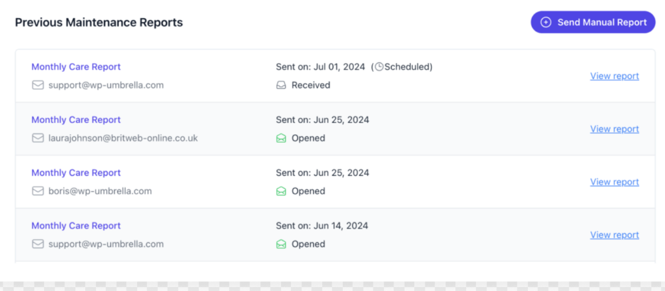Open Monthly Care Report for laurajohnson
The height and width of the screenshot is (291, 665).
coord(76,120)
